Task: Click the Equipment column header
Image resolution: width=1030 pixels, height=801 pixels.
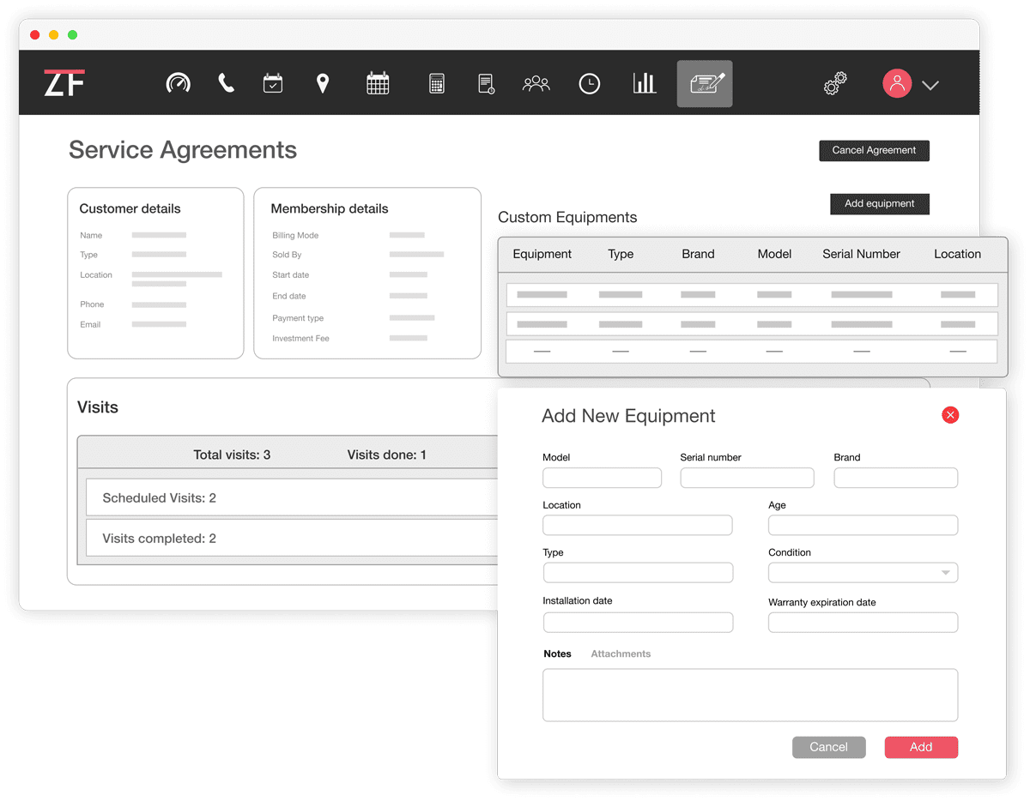Action: coord(542,254)
